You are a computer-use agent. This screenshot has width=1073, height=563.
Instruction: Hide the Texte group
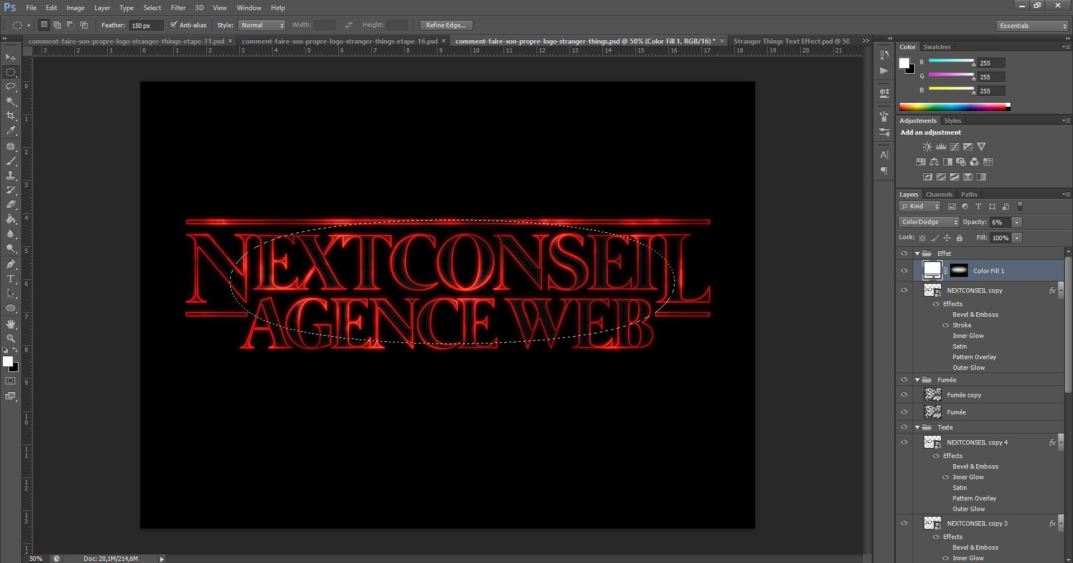click(x=904, y=427)
